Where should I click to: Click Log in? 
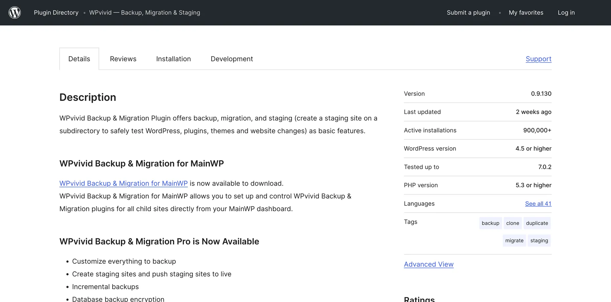tap(566, 12)
